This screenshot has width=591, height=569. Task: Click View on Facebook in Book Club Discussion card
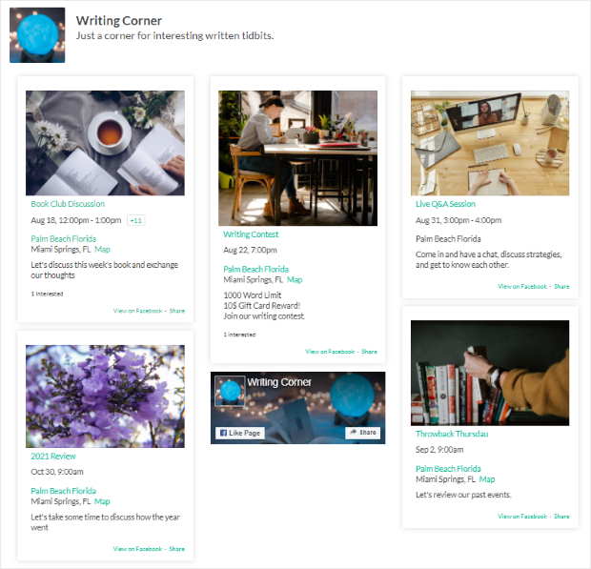[x=137, y=311]
